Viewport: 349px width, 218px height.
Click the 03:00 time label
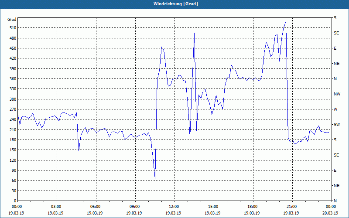[x=56, y=206]
